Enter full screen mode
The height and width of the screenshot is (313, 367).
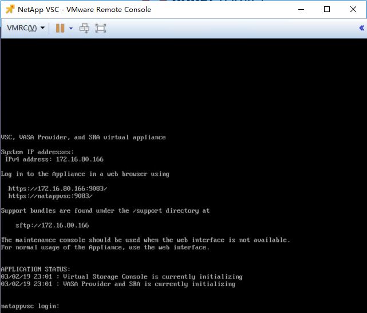pyautogui.click(x=101, y=28)
